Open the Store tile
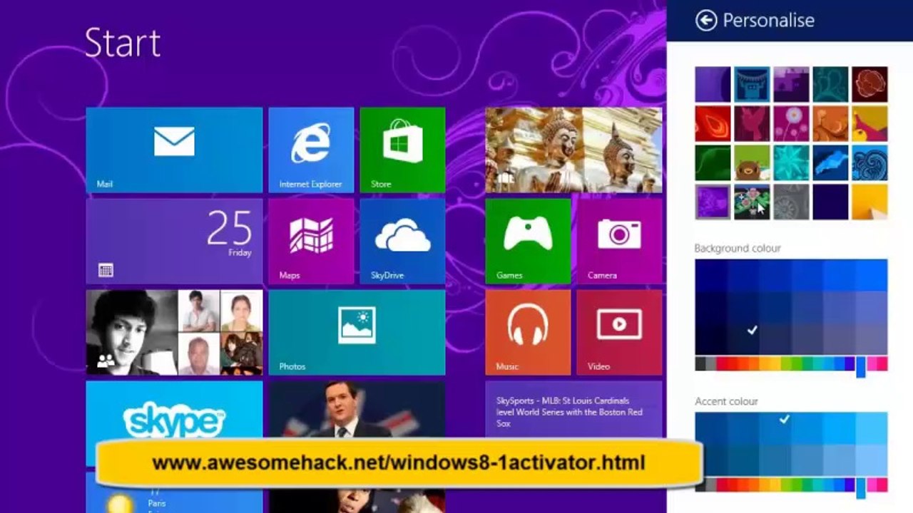This screenshot has height=513, width=913. tap(402, 150)
